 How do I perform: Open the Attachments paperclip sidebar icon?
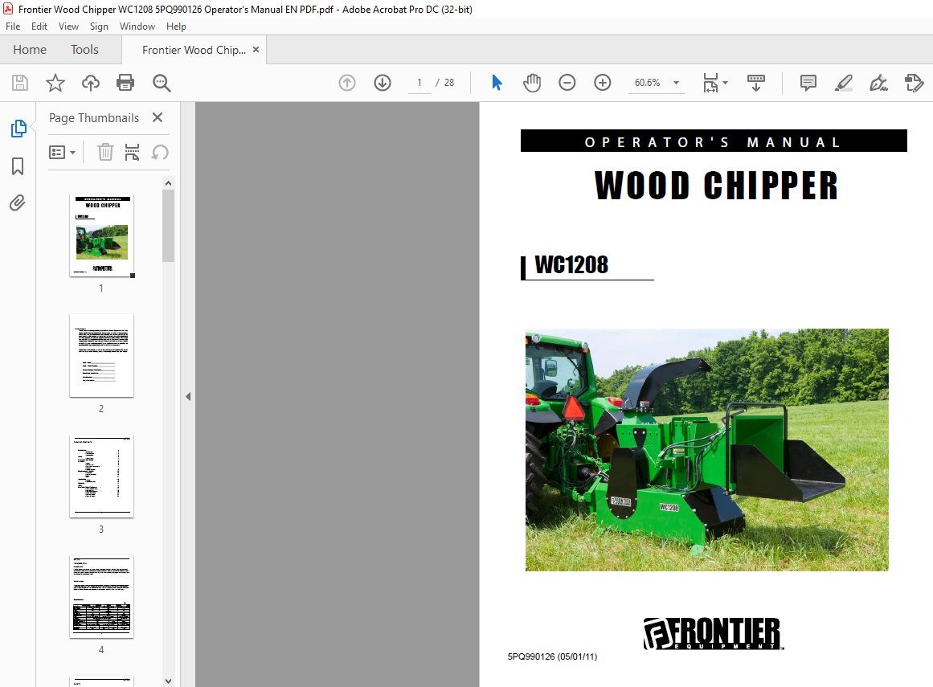tap(18, 202)
